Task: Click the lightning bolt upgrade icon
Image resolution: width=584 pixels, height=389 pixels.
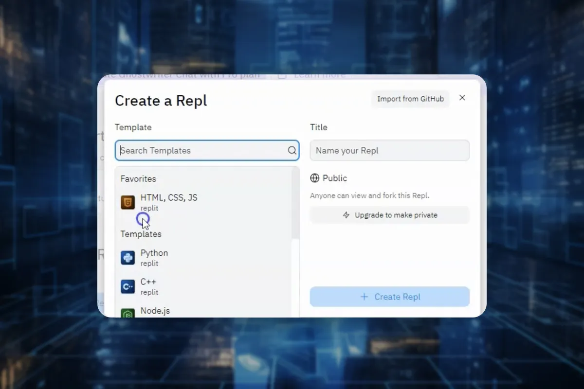Action: click(x=346, y=215)
